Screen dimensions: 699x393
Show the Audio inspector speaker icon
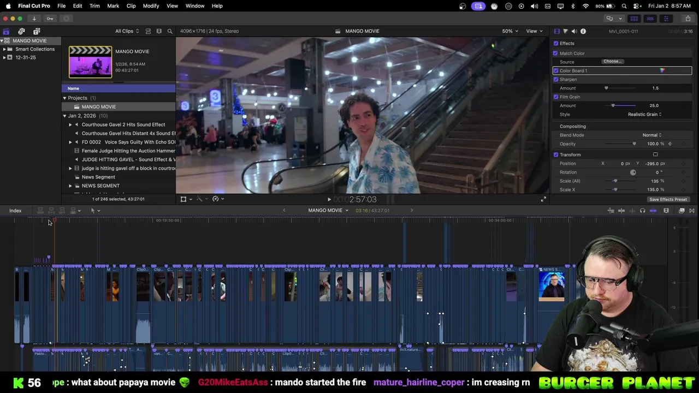point(574,31)
